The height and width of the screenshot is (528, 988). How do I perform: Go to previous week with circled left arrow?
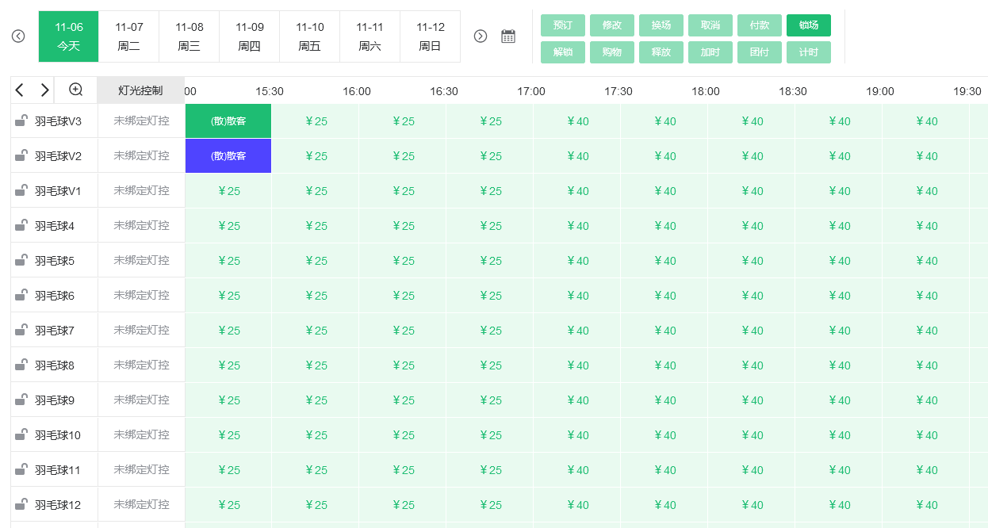point(18,36)
